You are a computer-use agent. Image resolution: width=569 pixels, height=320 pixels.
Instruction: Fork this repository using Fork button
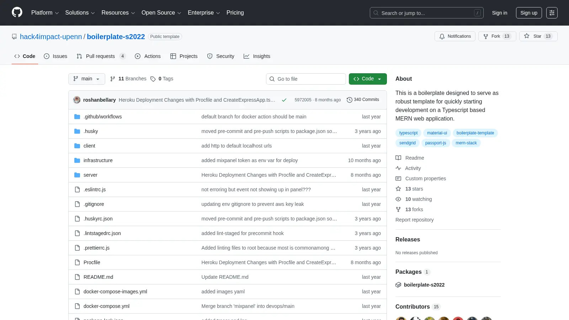click(497, 36)
